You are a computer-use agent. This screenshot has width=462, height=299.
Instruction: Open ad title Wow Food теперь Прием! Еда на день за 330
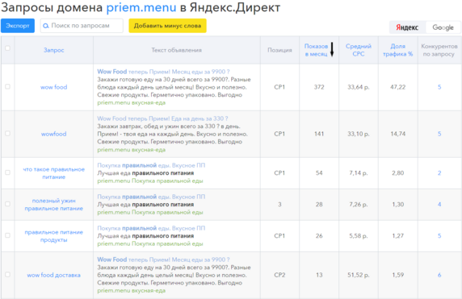[162, 118]
